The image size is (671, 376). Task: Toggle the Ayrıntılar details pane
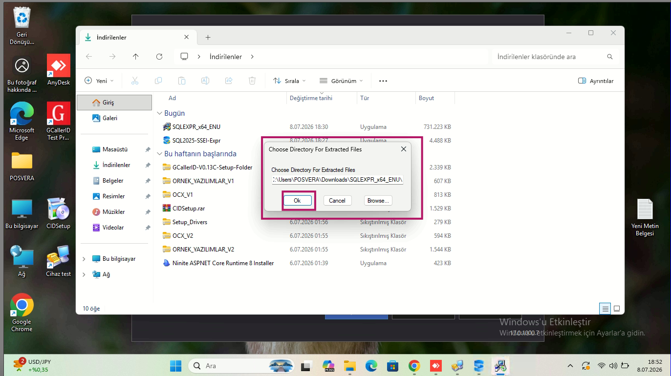click(596, 81)
